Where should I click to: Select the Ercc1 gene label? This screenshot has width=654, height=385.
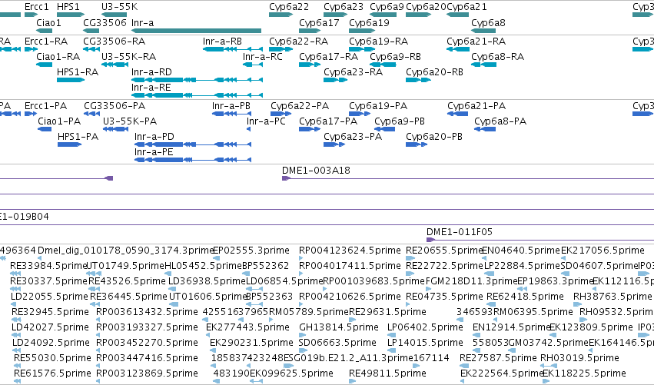(37, 7)
